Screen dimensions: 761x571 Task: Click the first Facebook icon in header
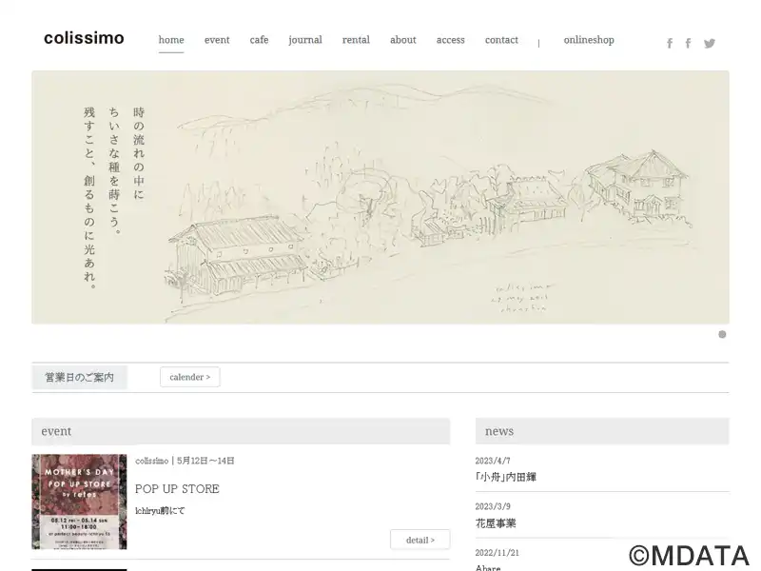(x=670, y=43)
